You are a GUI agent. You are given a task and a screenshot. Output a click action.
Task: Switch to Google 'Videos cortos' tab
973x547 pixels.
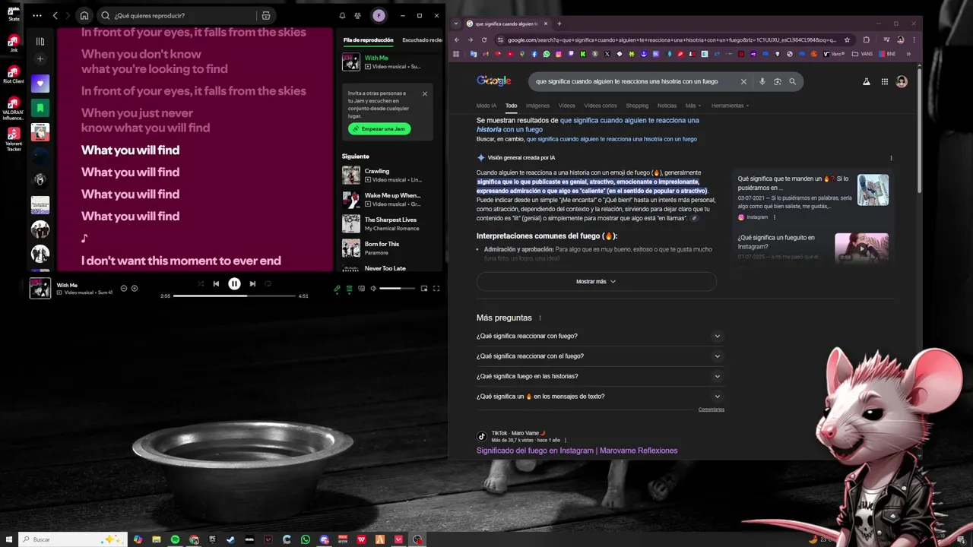[601, 106]
